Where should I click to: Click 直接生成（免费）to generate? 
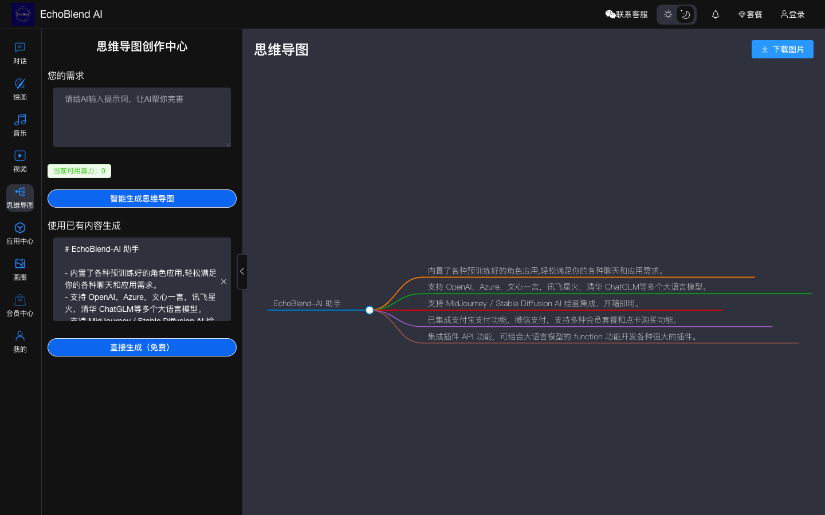[142, 347]
